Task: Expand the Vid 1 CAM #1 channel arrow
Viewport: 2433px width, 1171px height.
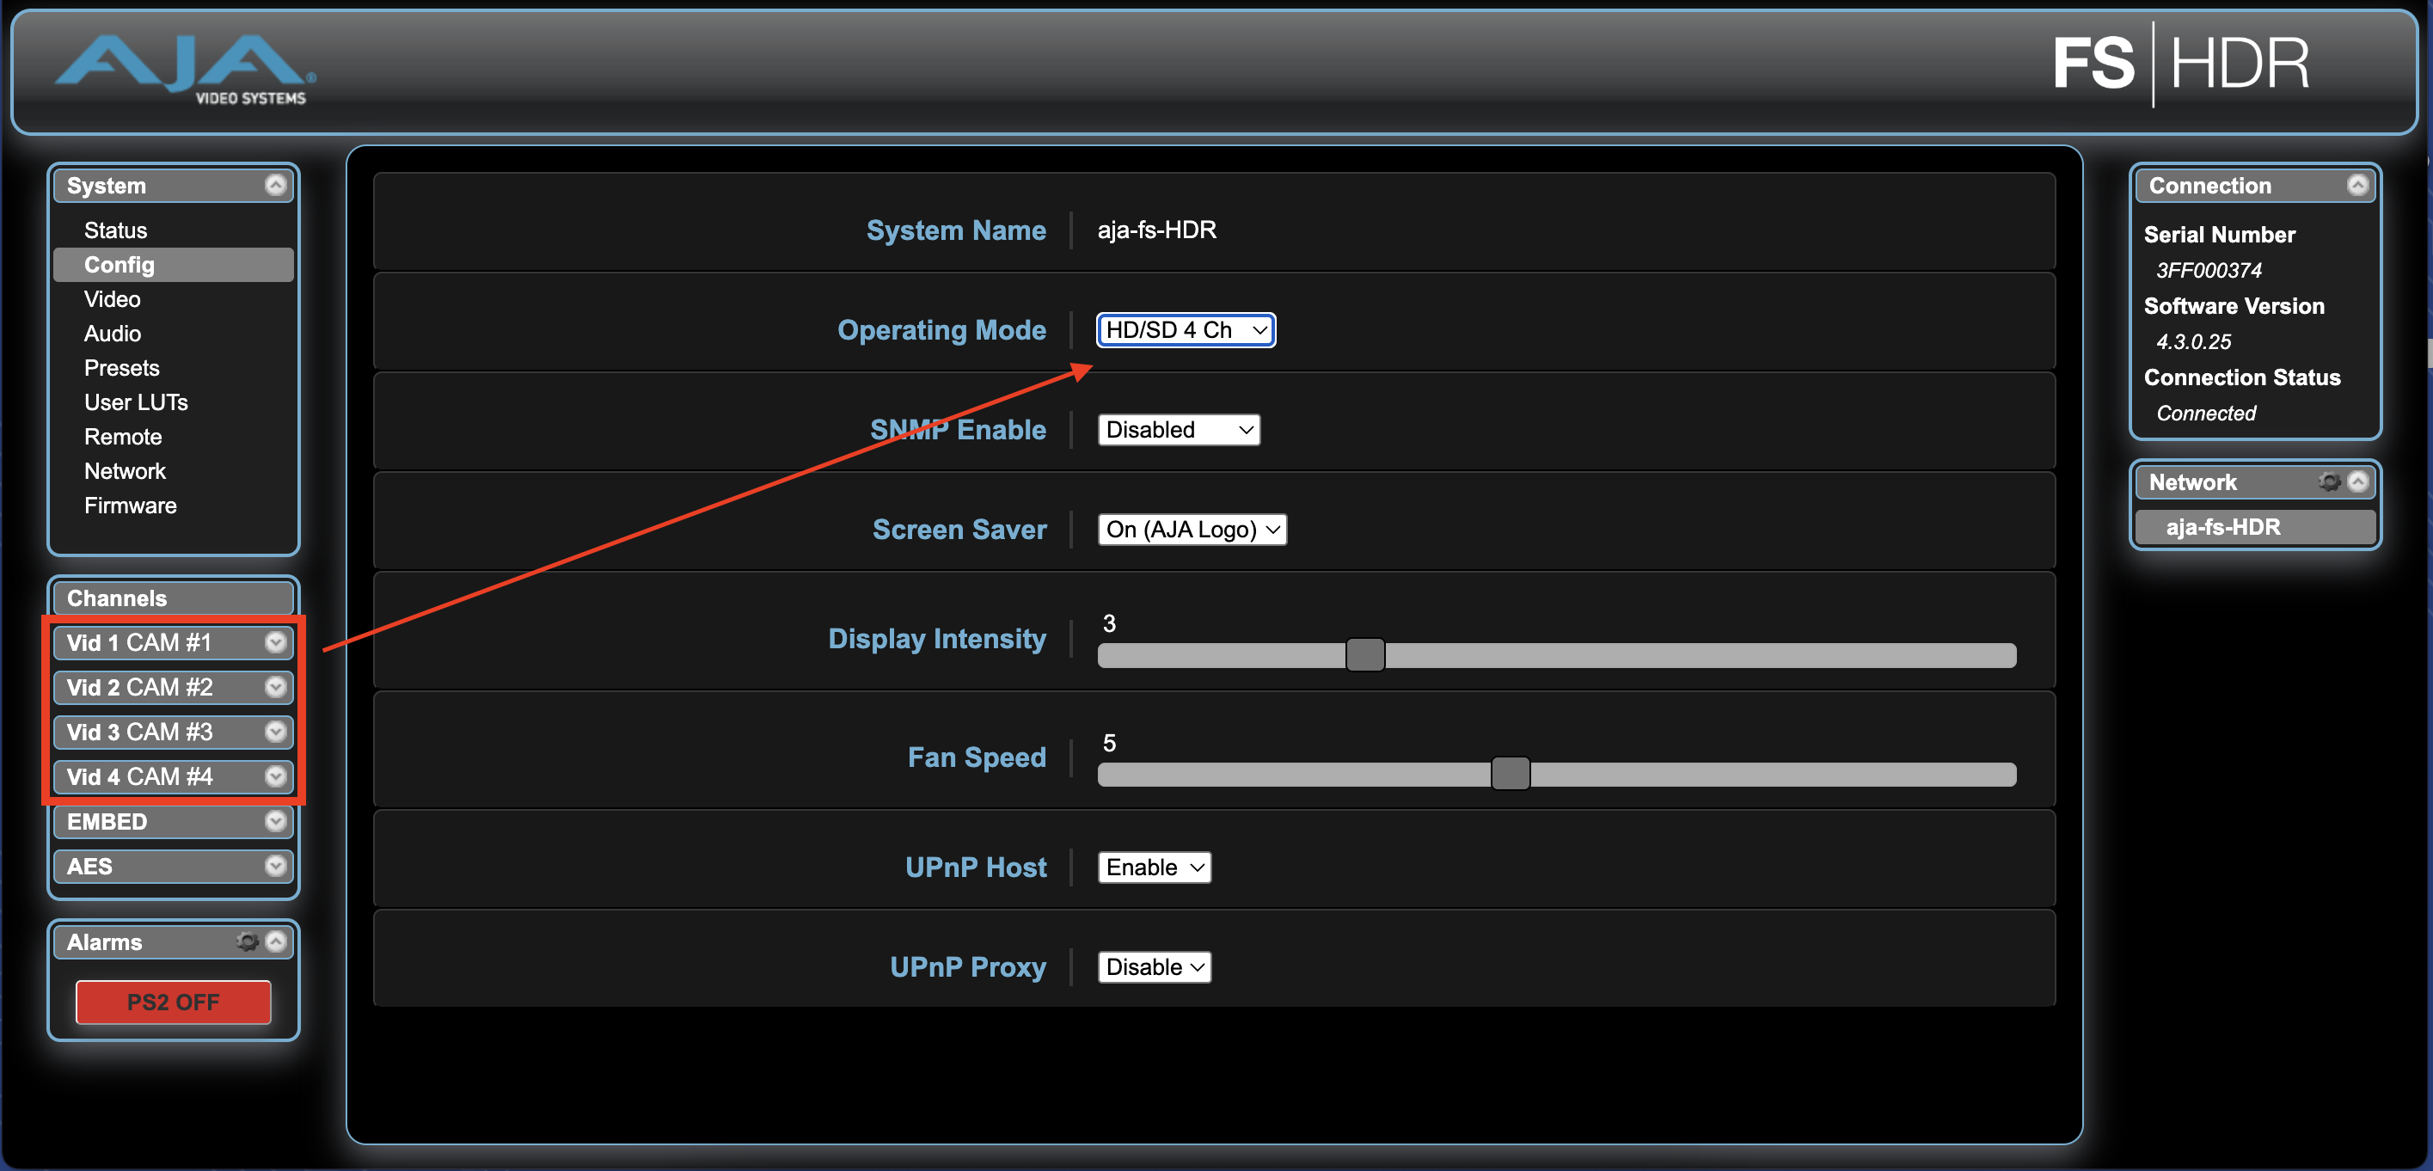Action: point(275,642)
